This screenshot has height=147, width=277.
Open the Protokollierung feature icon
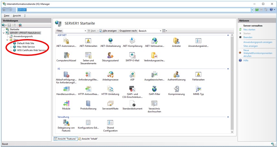coord(88,104)
